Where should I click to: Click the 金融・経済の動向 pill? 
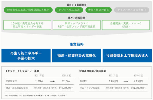99,10
